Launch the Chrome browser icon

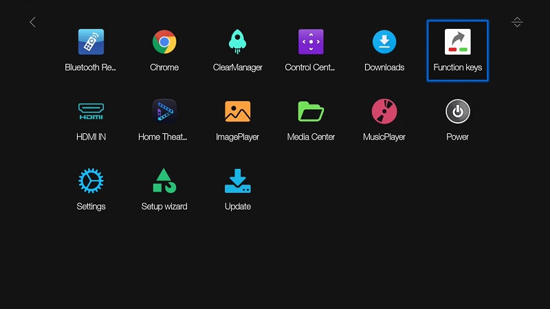(164, 42)
